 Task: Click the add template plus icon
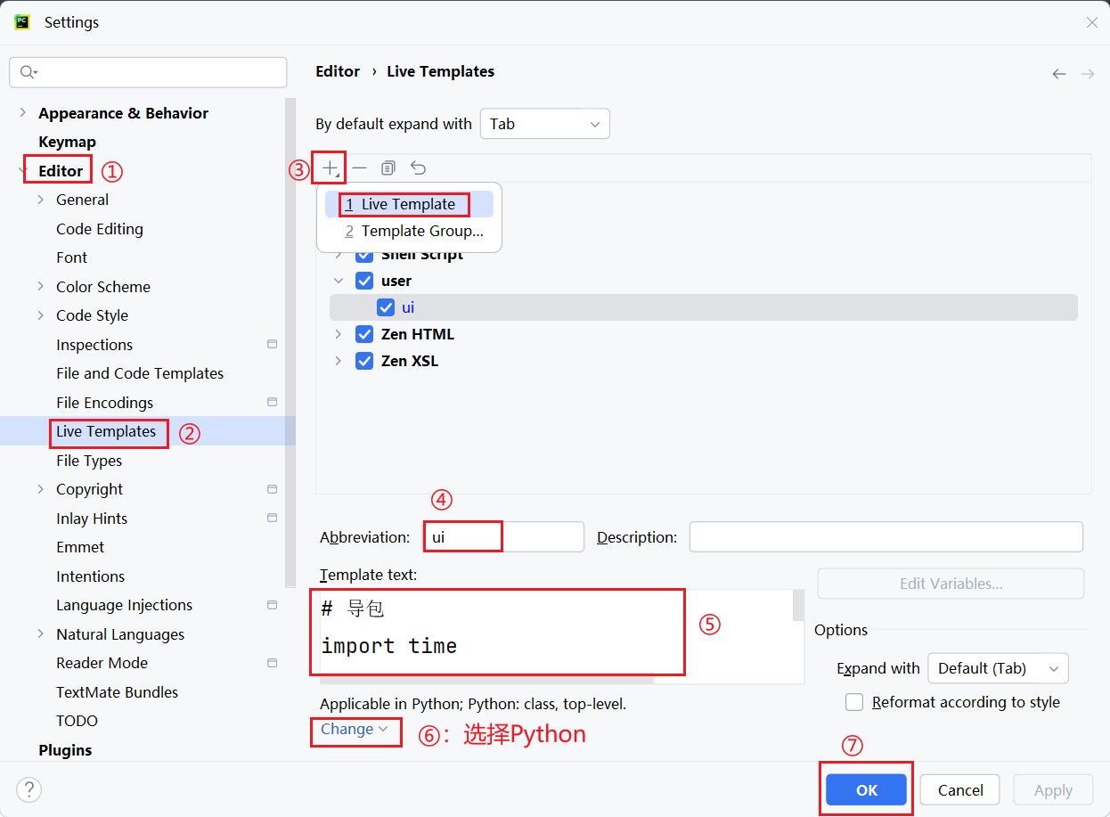331,167
